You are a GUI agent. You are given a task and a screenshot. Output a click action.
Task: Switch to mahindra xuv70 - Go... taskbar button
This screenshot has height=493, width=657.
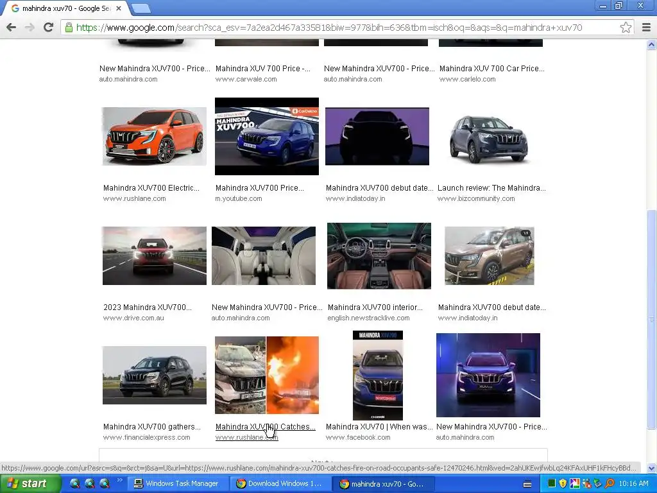coord(383,483)
